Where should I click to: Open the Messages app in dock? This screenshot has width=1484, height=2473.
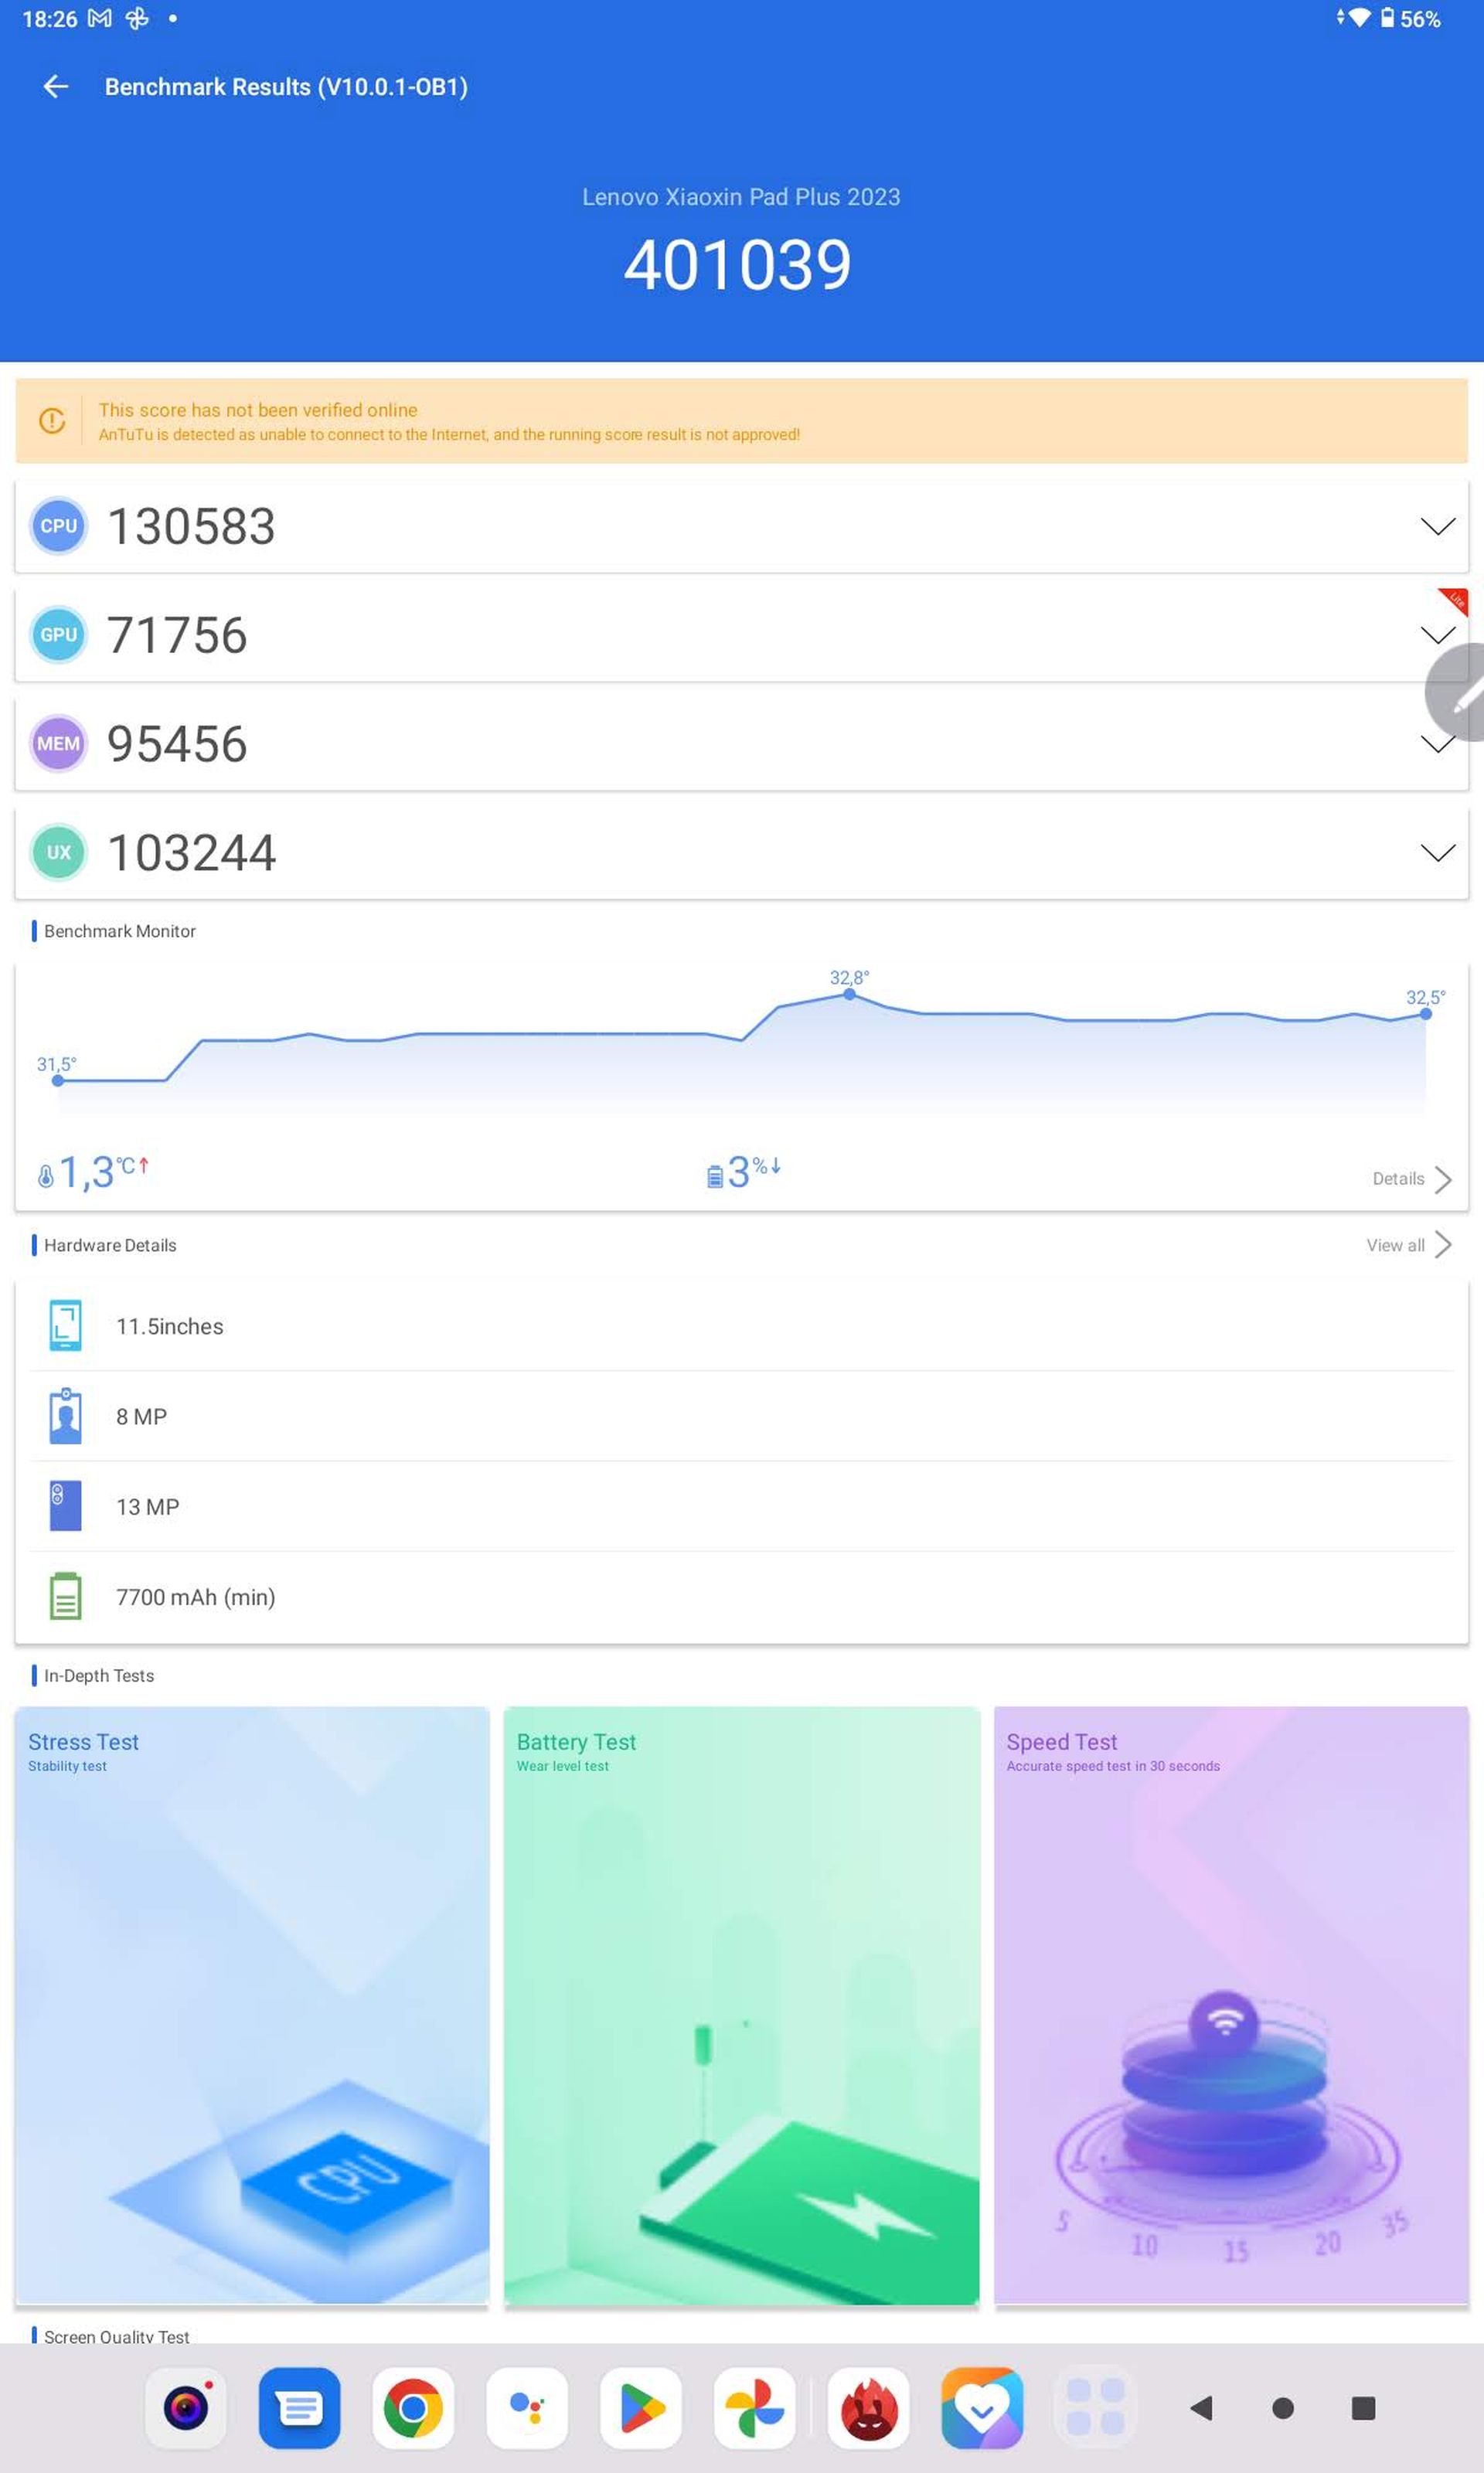tap(299, 2408)
